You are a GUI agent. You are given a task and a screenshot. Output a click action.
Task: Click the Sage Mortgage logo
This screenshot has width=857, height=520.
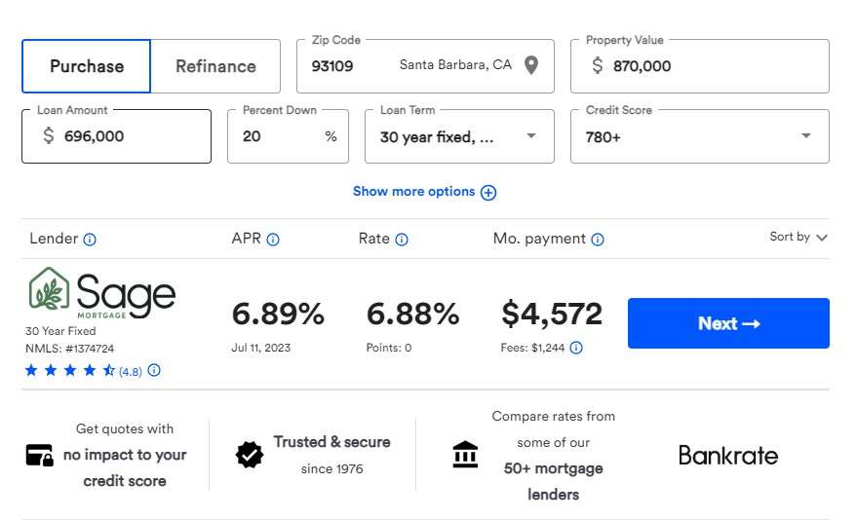pyautogui.click(x=102, y=293)
